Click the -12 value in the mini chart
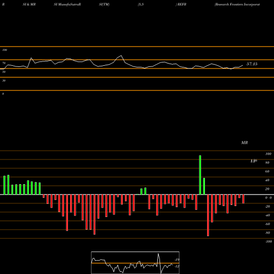This screenshot has height=274, width=274. click(x=176, y=266)
